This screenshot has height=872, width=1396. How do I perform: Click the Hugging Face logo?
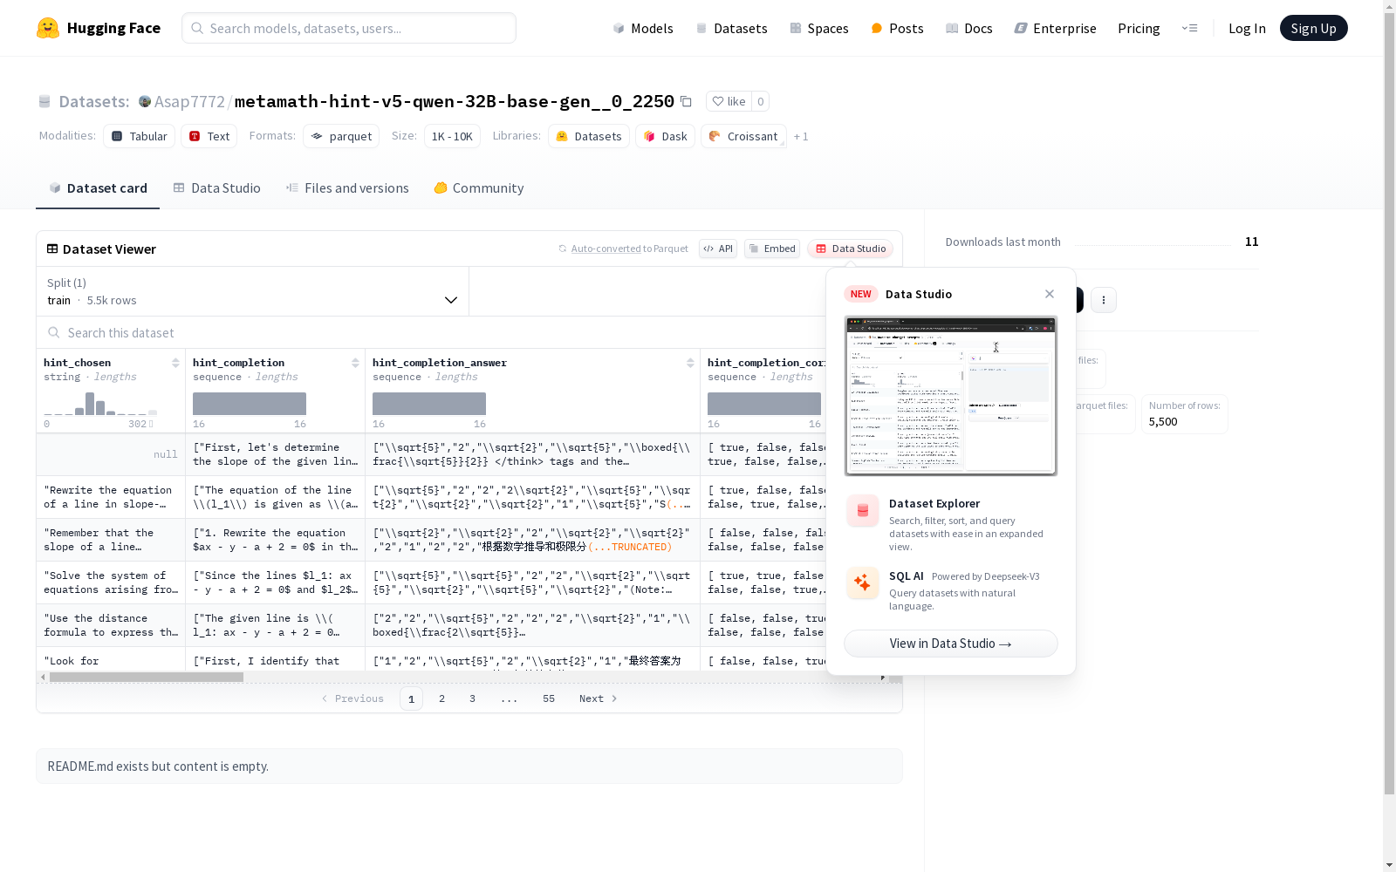pos(99,28)
